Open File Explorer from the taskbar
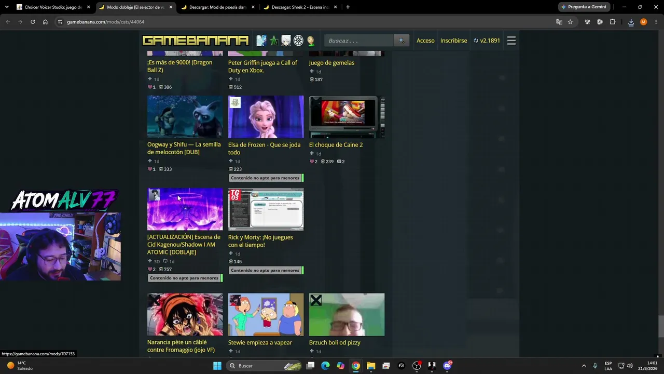The width and height of the screenshot is (664, 374). (x=371, y=366)
